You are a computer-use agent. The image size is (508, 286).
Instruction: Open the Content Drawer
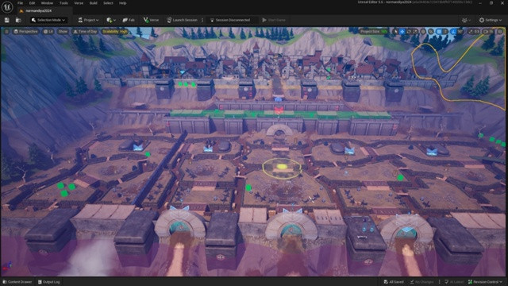(17, 282)
